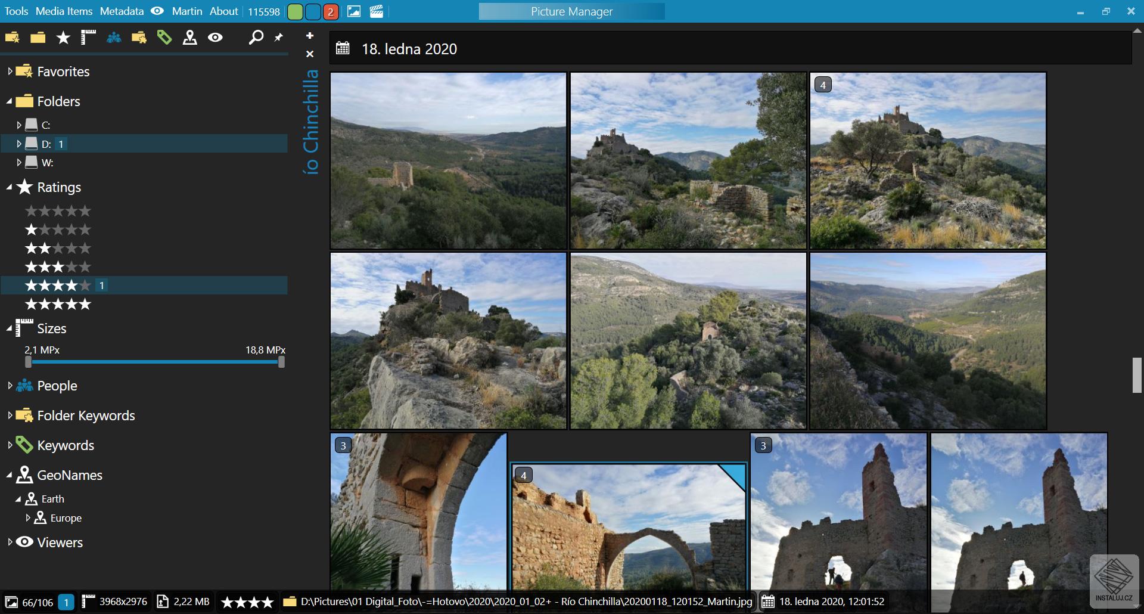Open the Metadata menu
Screen dimensions: 1144x614
(x=122, y=11)
